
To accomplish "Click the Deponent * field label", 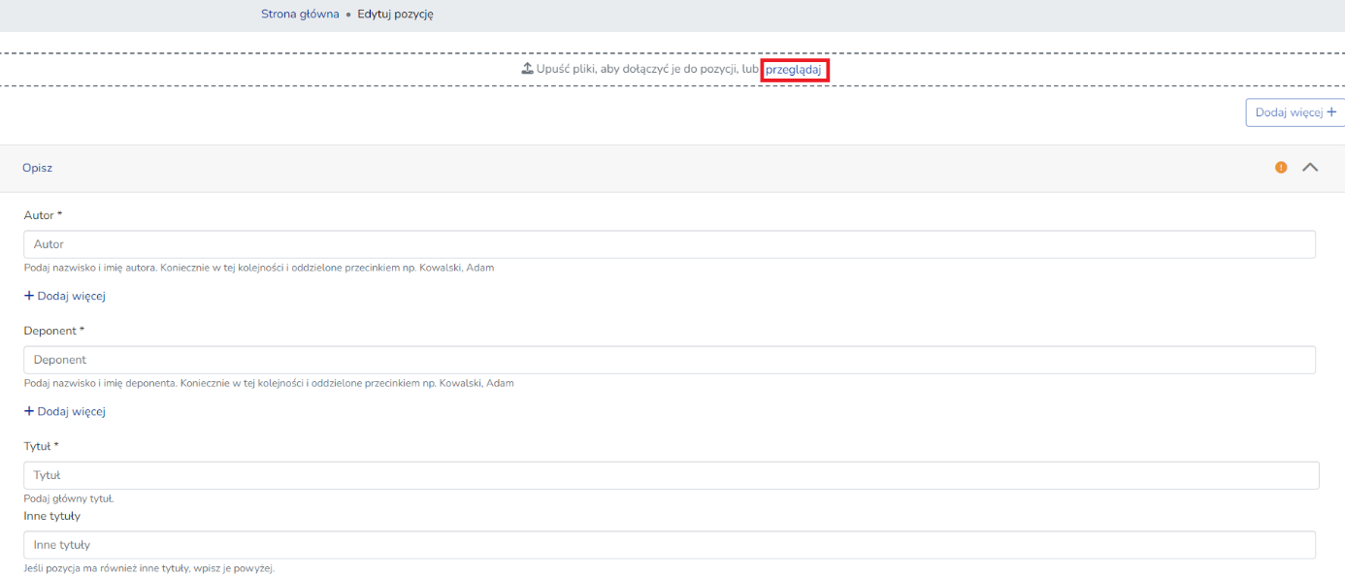I will (54, 331).
